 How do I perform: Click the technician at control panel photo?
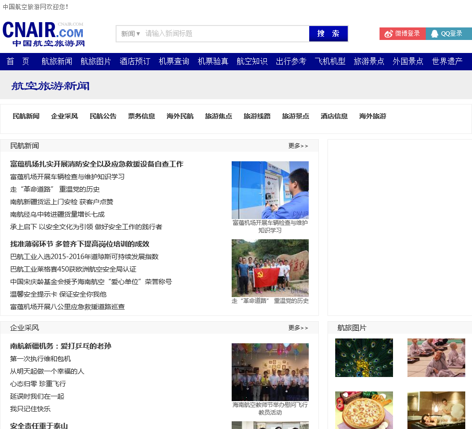(x=270, y=190)
